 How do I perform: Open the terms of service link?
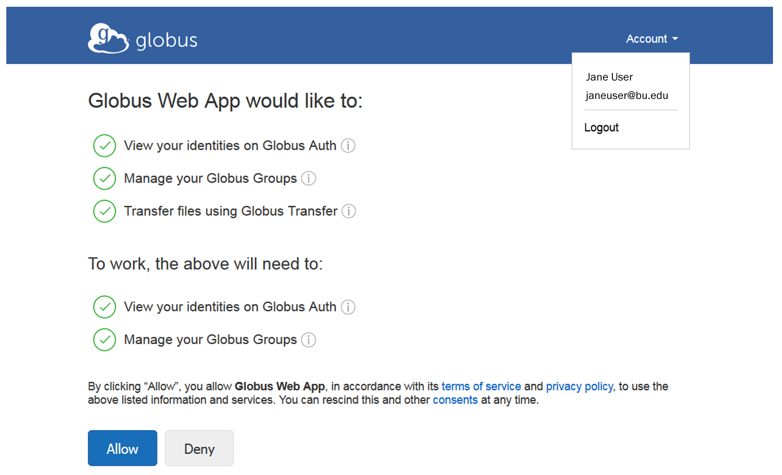click(x=481, y=386)
